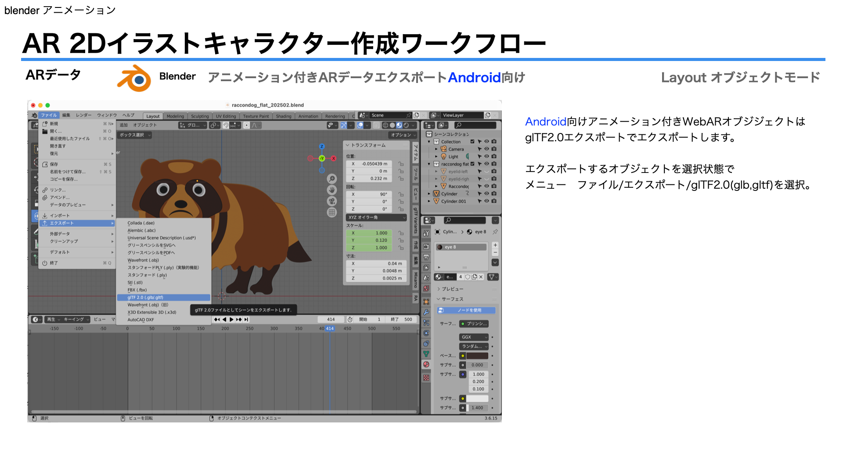Toggle camera view gizmo icon
This screenshot has height=474, width=843.
point(332,201)
